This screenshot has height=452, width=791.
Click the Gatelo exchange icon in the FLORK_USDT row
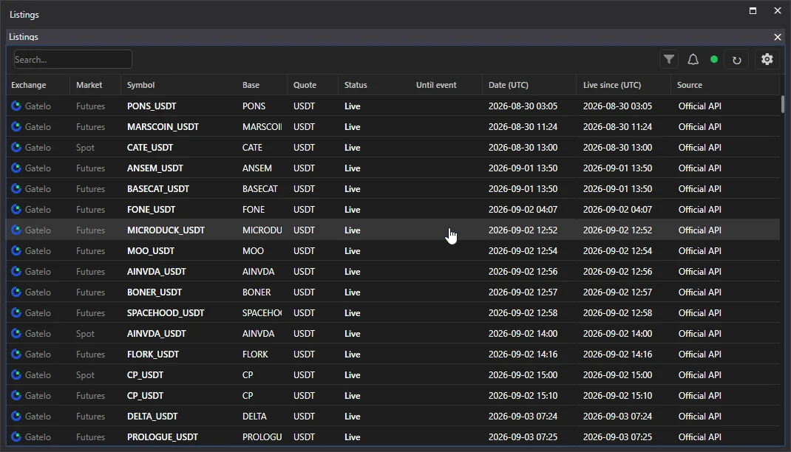pos(17,354)
